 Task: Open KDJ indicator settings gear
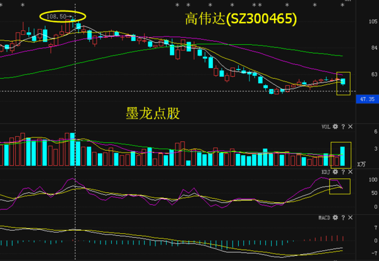coord(335,171)
